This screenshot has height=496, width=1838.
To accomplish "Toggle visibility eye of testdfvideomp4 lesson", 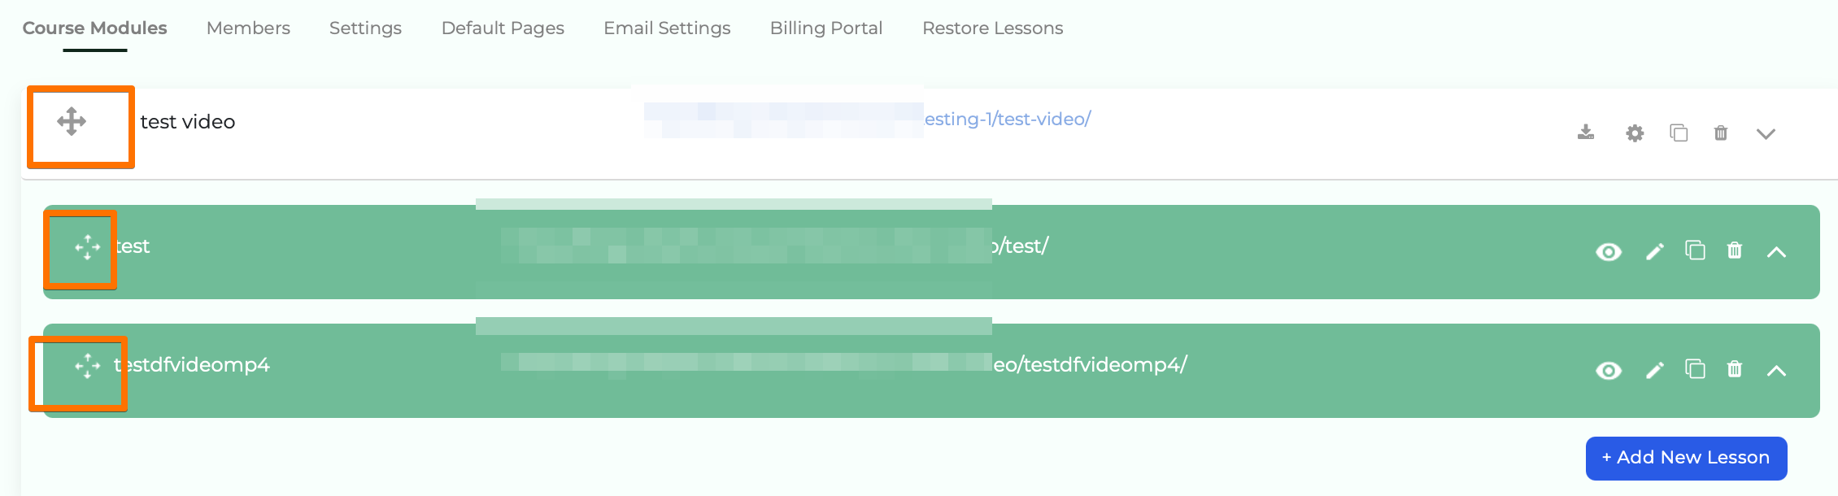I will (1609, 371).
